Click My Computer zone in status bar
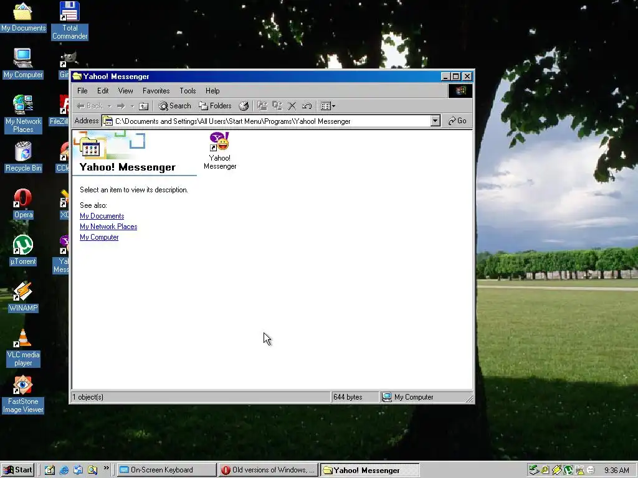Viewport: 638px width, 478px height. pos(408,397)
